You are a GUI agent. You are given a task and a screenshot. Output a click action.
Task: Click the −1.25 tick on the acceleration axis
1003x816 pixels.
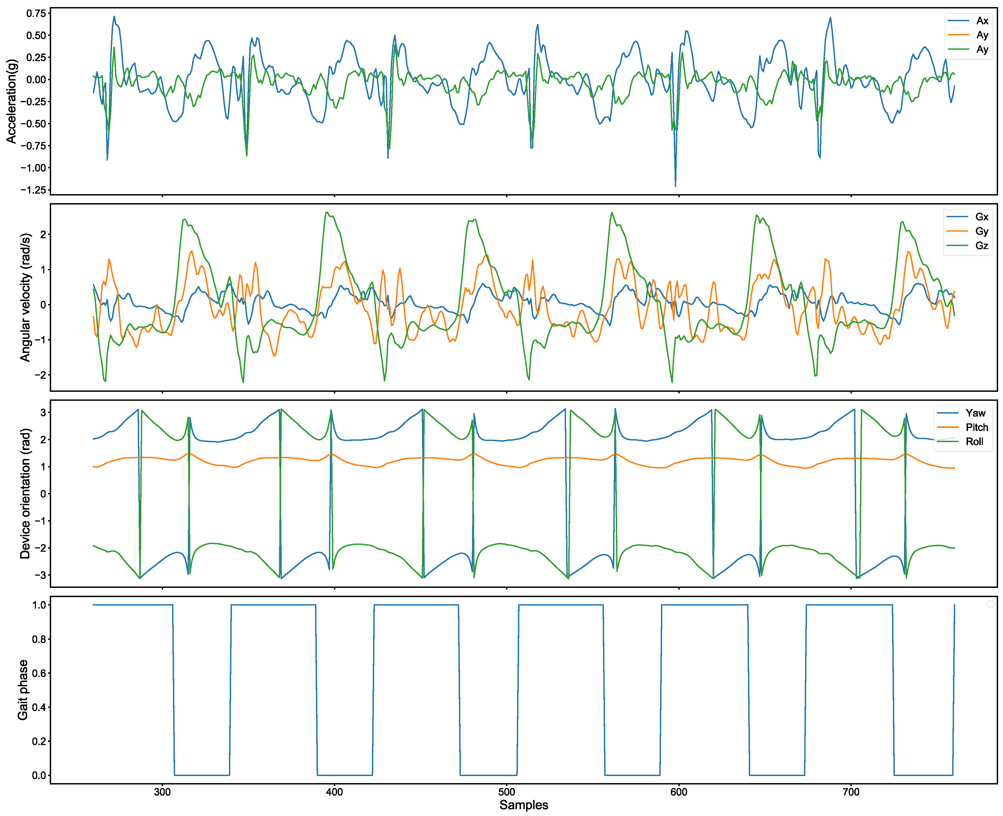33,190
